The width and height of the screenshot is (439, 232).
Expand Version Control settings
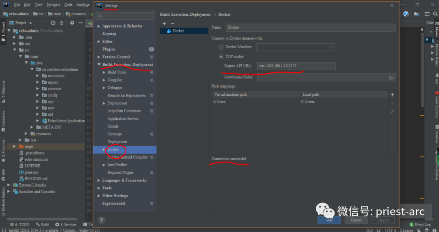point(98,57)
